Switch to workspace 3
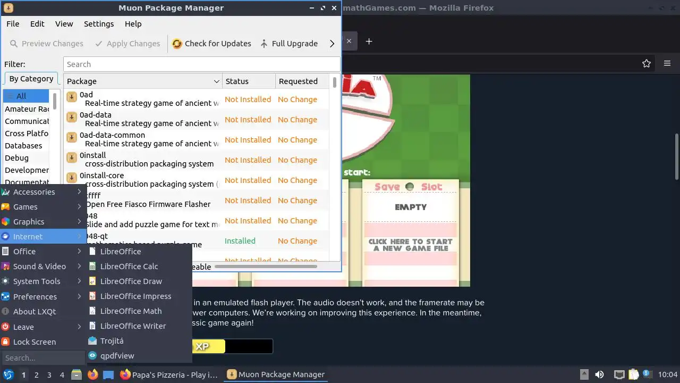 click(49, 375)
